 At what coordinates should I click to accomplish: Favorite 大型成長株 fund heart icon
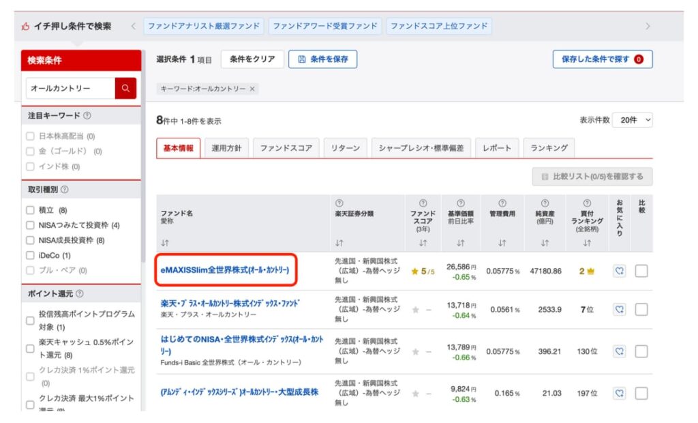(619, 393)
